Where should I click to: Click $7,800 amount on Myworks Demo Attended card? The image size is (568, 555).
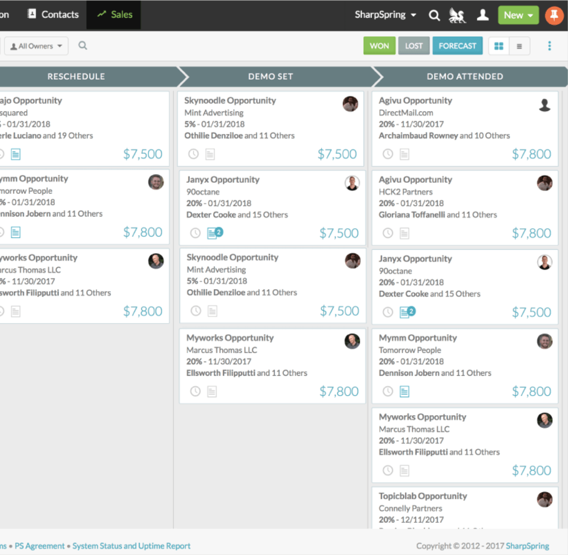tap(531, 470)
